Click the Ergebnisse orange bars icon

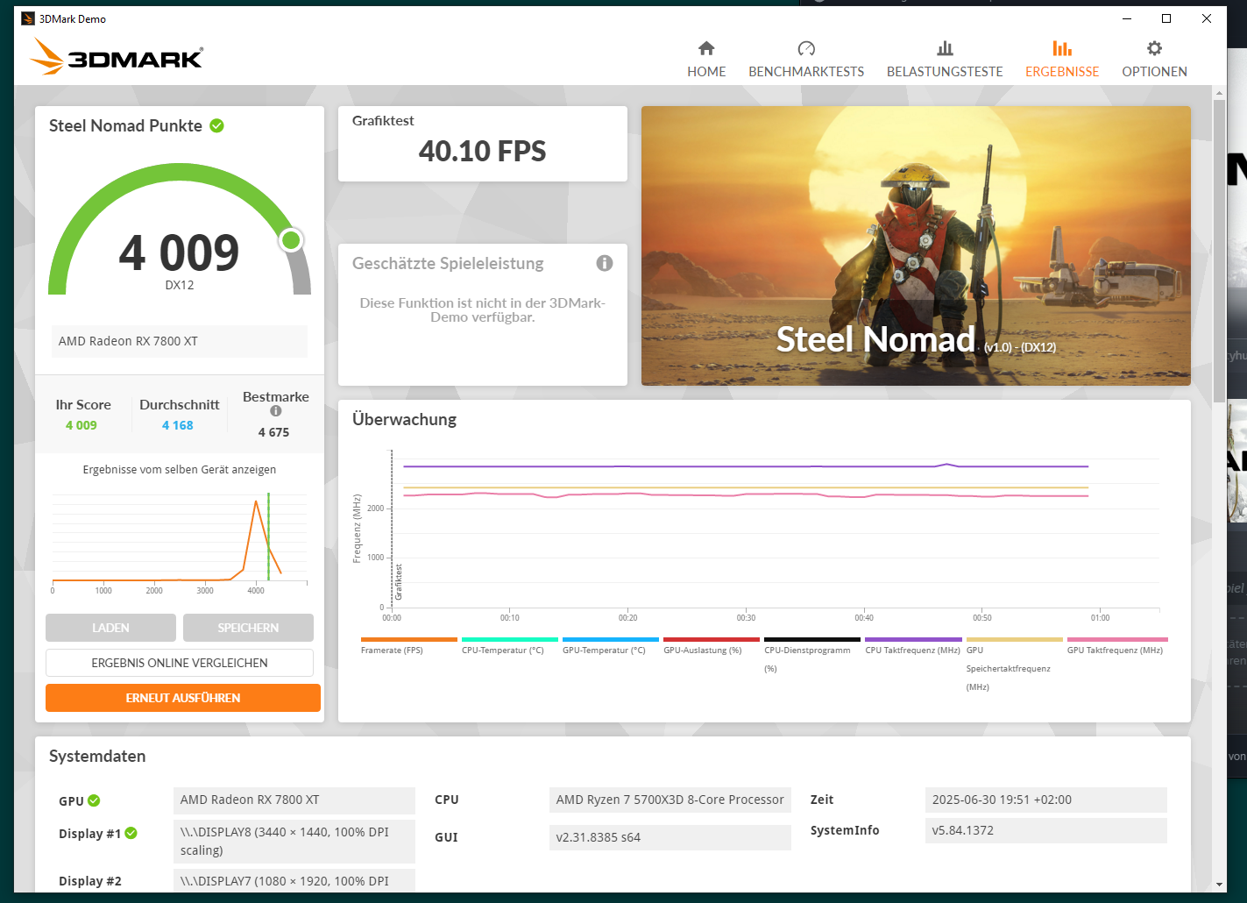pos(1062,48)
